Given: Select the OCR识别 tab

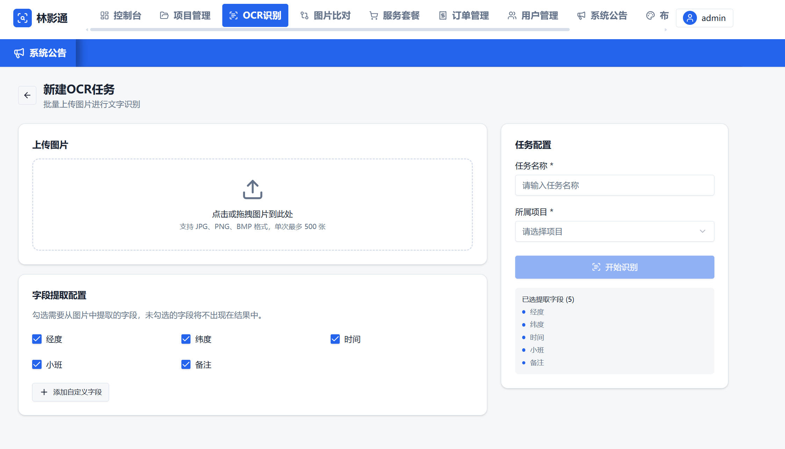Looking at the screenshot, I should [255, 15].
